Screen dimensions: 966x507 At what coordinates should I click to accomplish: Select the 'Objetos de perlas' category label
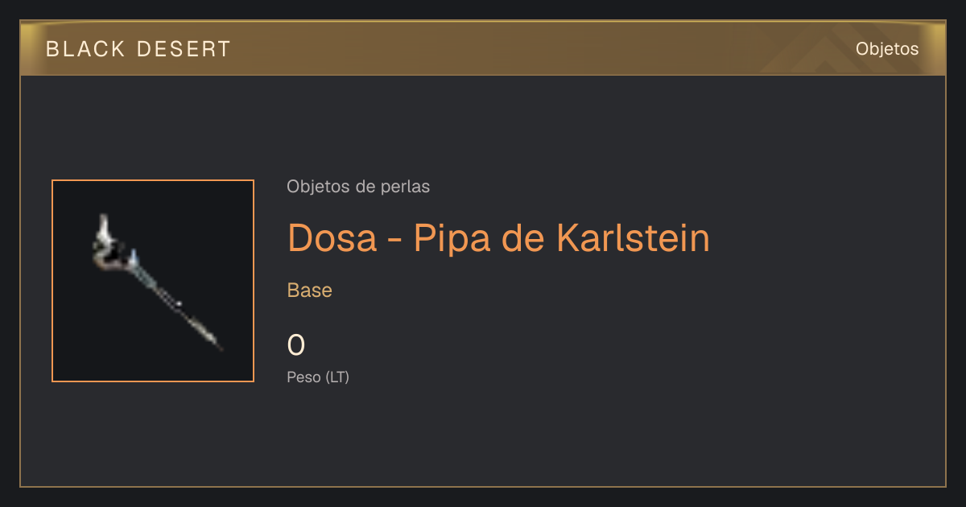[x=358, y=187]
